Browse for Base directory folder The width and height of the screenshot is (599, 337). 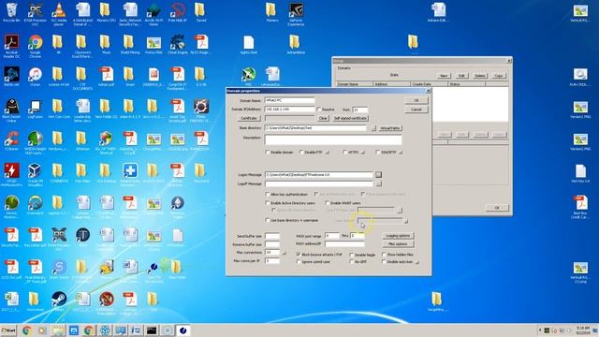373,128
